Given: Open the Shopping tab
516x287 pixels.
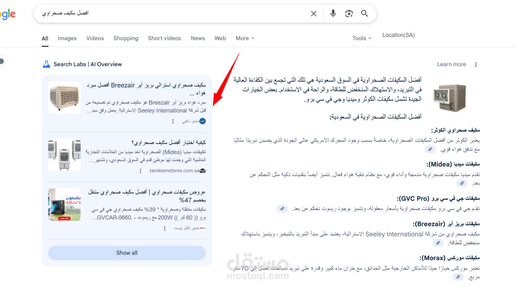Looking at the screenshot, I should [126, 38].
